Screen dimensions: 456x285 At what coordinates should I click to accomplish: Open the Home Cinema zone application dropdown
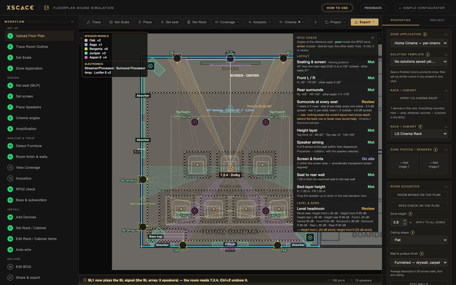(x=419, y=43)
